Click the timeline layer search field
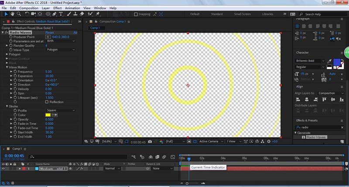349x187 pixels. [x=78, y=157]
